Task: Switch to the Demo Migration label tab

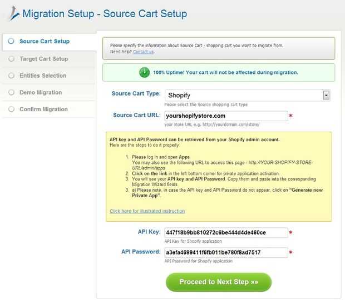Action: (x=41, y=92)
